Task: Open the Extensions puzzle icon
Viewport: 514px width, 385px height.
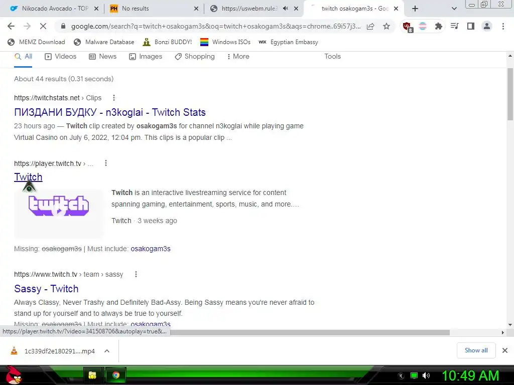Action: 438,26
